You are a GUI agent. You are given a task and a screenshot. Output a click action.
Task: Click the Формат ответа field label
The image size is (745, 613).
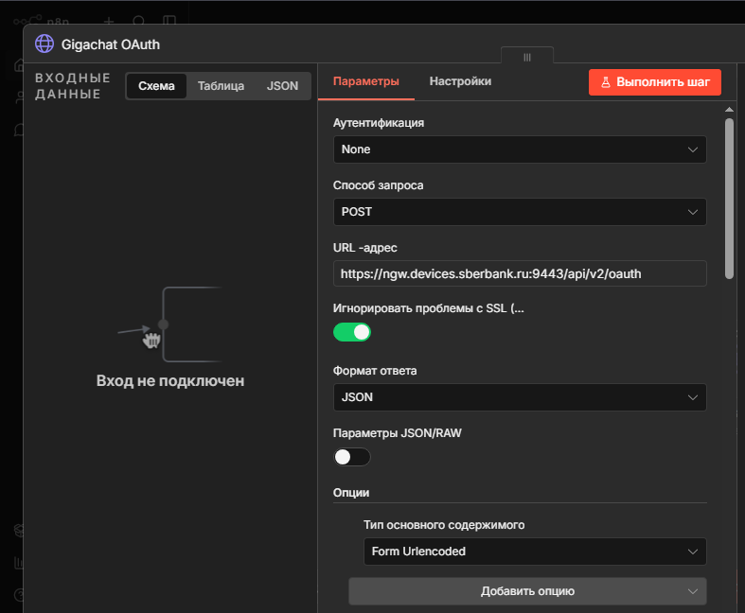(x=375, y=371)
